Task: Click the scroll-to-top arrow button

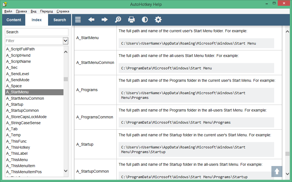Action: tap(277, 171)
